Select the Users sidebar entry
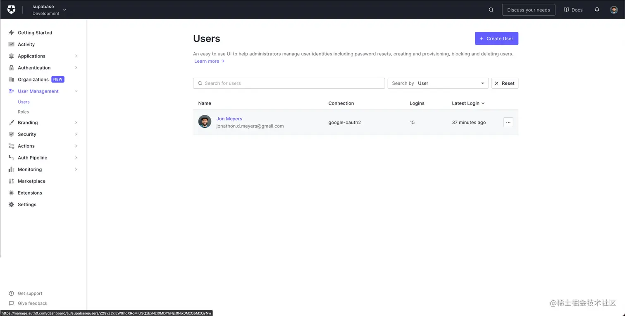625x316 pixels. pos(24,102)
